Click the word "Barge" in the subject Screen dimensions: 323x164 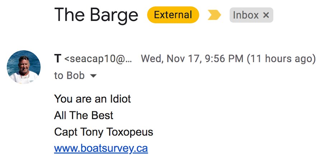tap(114, 16)
